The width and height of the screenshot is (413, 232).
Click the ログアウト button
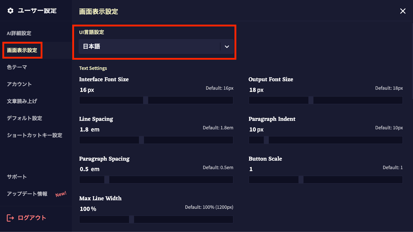point(32,218)
